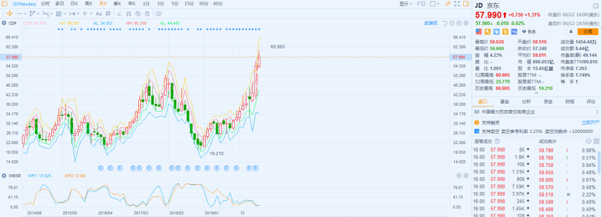Select the 60分 interval
Viewport: 602px width, 217px height.
pyautogui.click(x=218, y=3)
